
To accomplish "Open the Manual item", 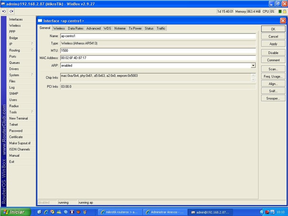I will tap(21, 156).
